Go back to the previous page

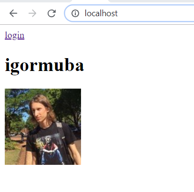point(13,13)
